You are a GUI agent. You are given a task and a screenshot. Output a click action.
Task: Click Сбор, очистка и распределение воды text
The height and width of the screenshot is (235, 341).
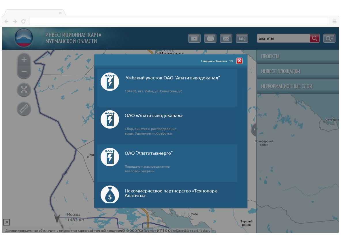click(150, 131)
